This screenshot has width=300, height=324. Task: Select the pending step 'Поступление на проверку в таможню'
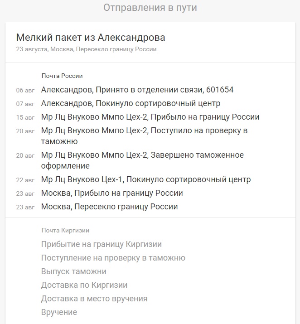(113, 258)
